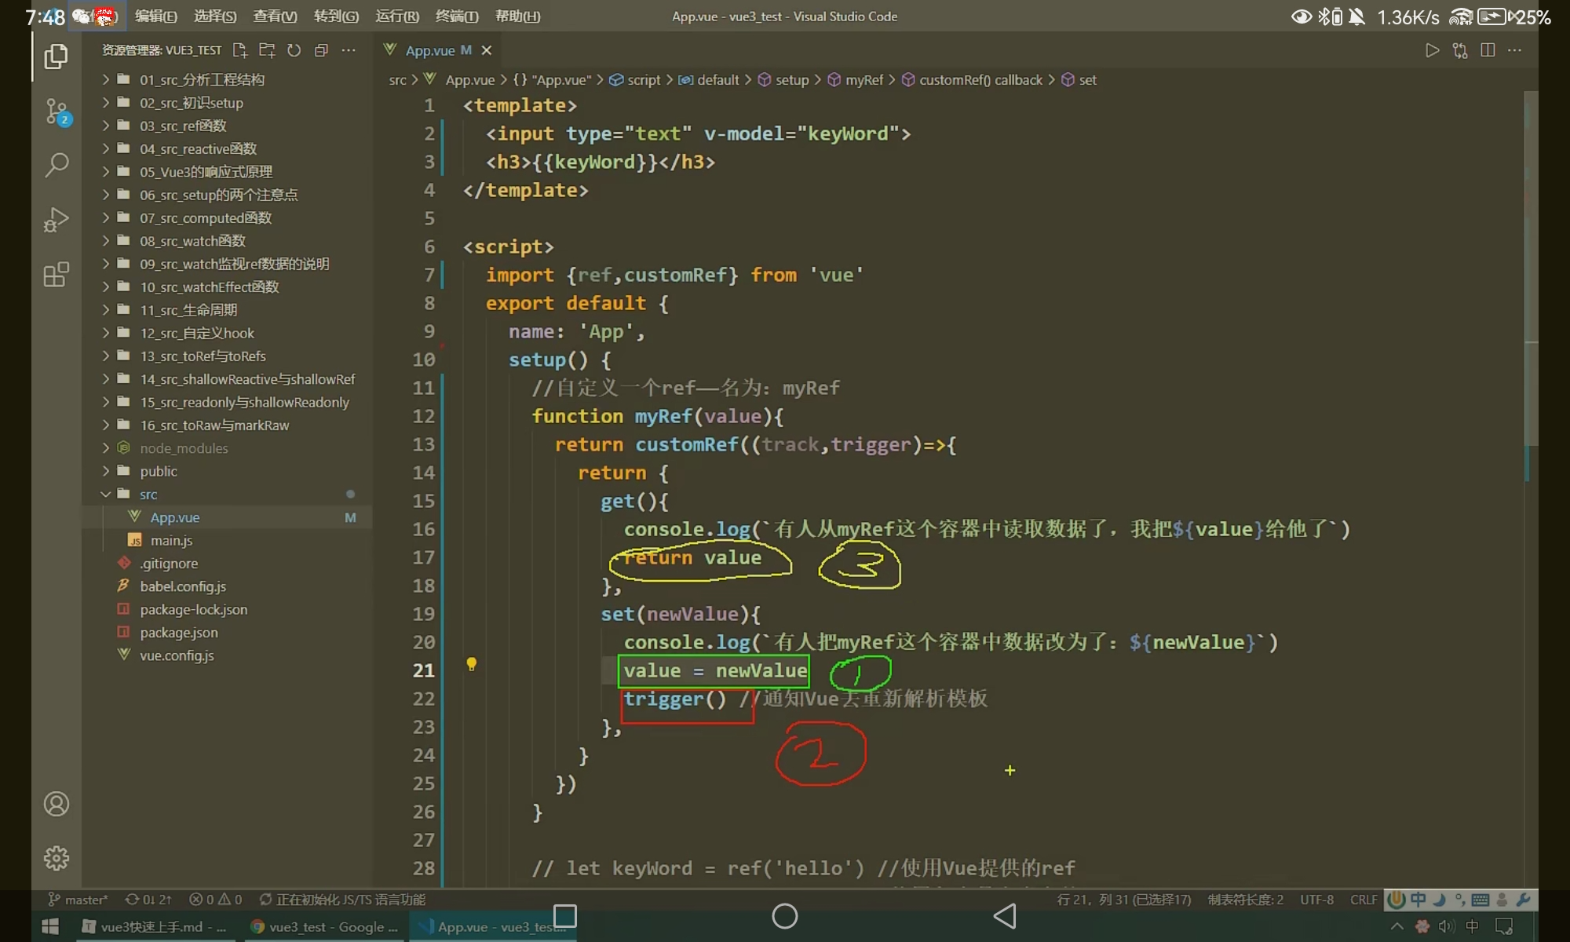The image size is (1570, 942).
Task: Expand the 12_src_自定义hook folder
Action: 196,333
